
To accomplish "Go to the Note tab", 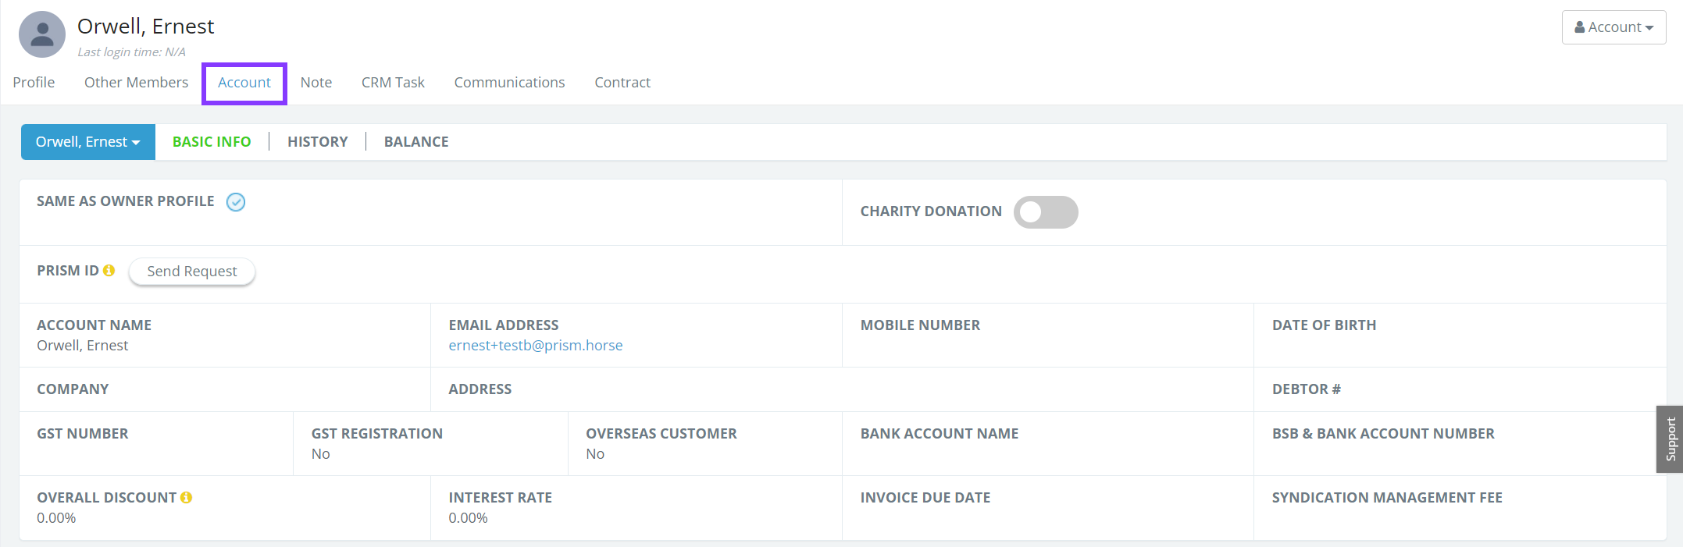I will tap(316, 83).
